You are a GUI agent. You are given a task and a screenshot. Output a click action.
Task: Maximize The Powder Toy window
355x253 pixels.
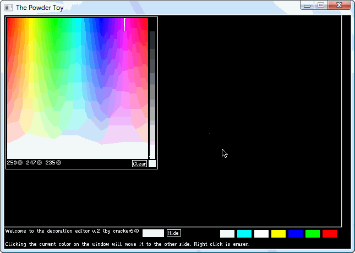pyautogui.click(x=321, y=5)
